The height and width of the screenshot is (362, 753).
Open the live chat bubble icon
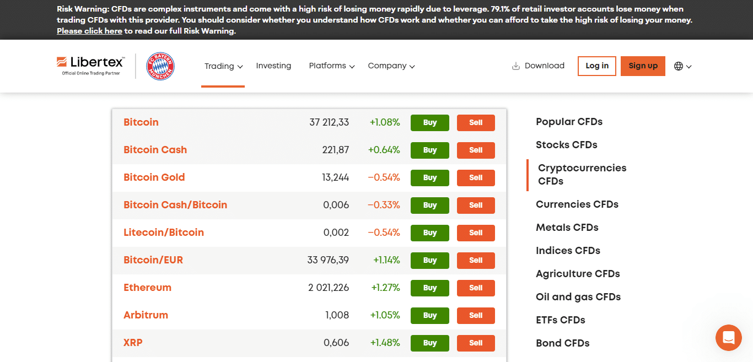[x=728, y=338]
